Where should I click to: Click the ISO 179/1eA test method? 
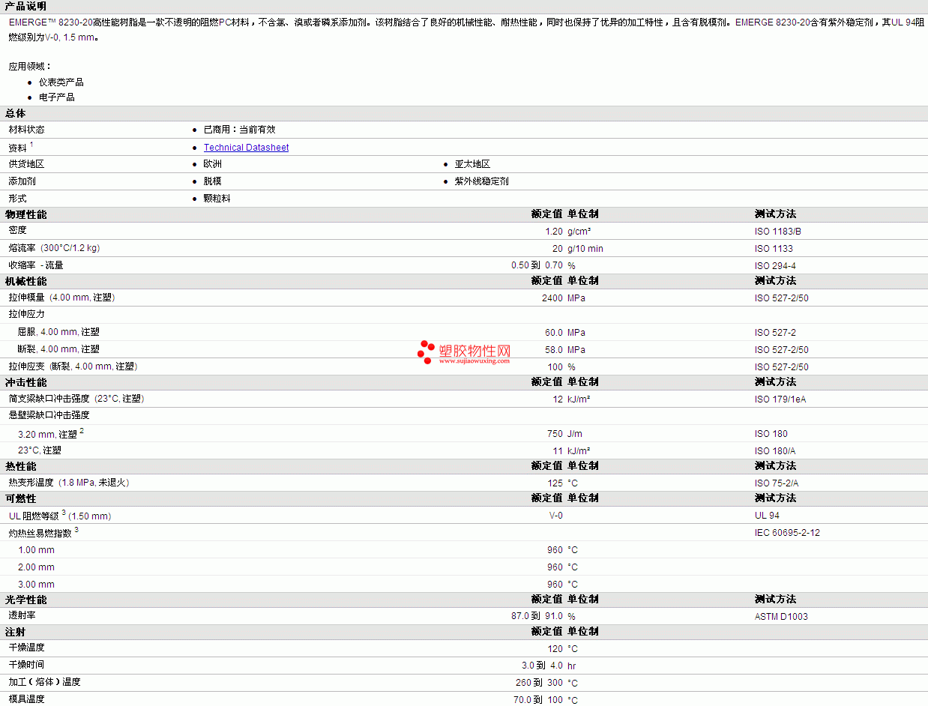click(780, 399)
